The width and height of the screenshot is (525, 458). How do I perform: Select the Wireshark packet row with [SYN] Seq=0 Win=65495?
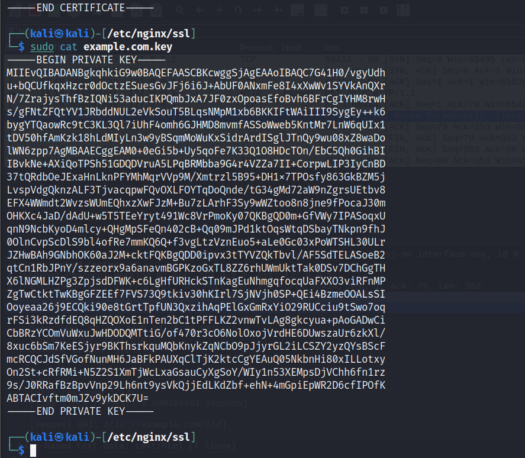click(x=265, y=60)
